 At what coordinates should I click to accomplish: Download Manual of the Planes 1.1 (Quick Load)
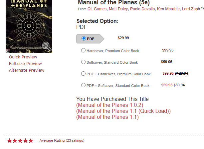123,111
